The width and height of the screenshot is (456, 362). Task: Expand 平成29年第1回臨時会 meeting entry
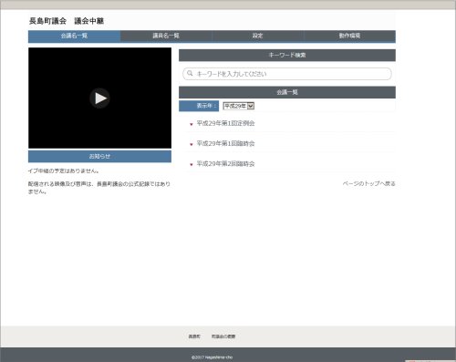click(225, 143)
